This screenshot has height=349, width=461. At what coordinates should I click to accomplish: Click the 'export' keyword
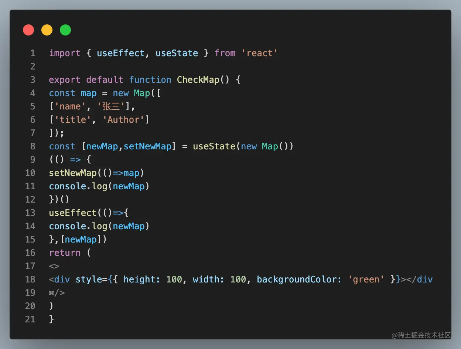[x=65, y=80]
